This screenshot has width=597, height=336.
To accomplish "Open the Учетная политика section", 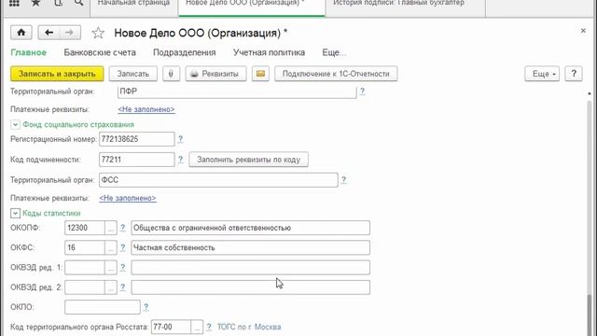I will pos(270,52).
